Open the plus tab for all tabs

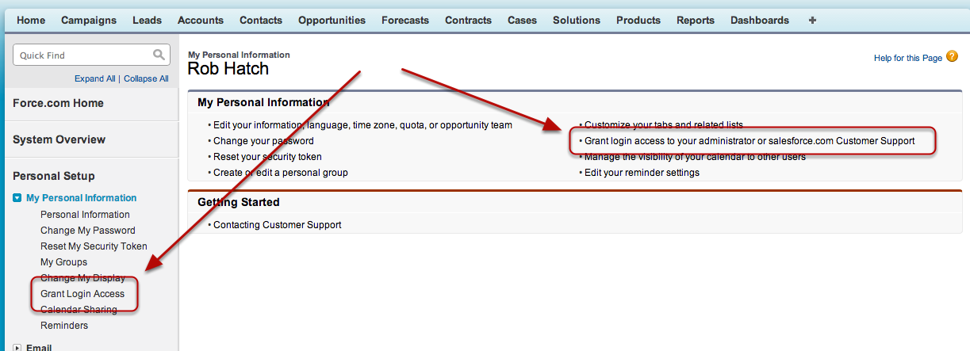click(812, 20)
